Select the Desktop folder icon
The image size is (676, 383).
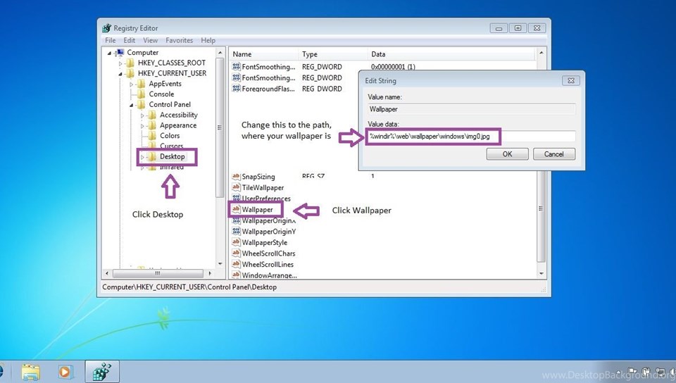point(152,156)
